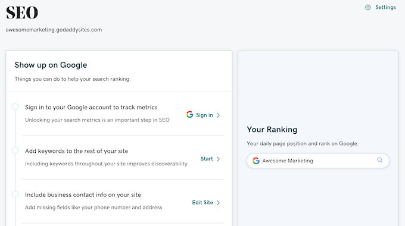
Task: Click the Google logo in ranking search box
Action: tap(256, 161)
